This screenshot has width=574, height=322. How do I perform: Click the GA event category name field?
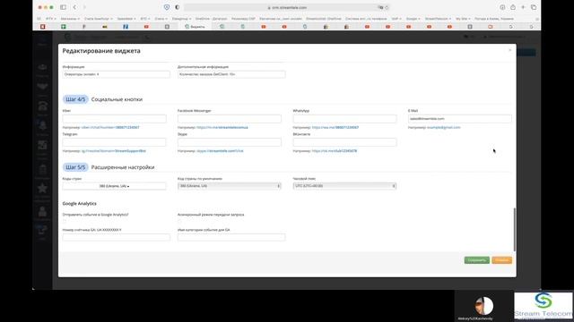[x=231, y=237]
